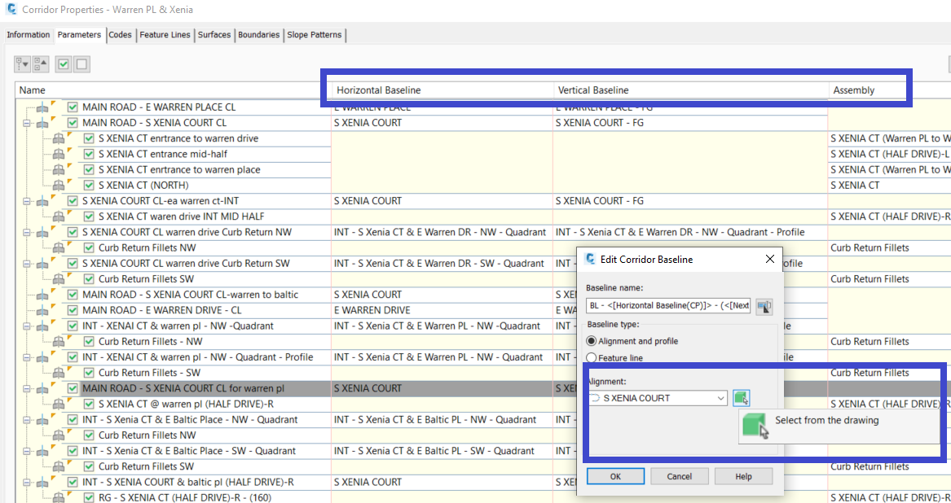Click the clear all empty-box toolbar icon
Viewport: 951px width, 503px height.
pos(81,63)
